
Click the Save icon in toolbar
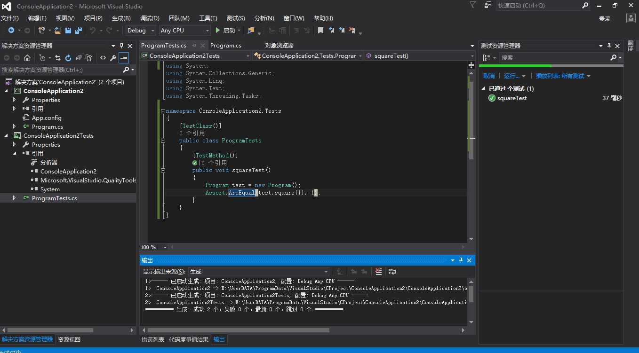point(68,31)
